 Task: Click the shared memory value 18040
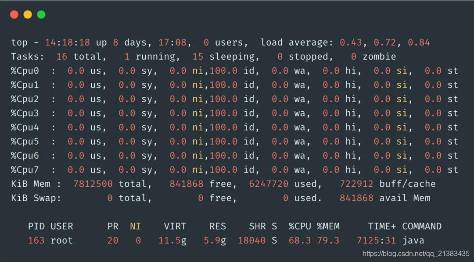click(252, 241)
